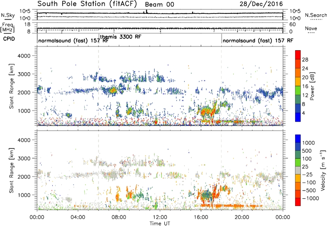Click the blue top segment of Velocity colorbar
Screen dimensions: 327x226
[x=298, y=139]
